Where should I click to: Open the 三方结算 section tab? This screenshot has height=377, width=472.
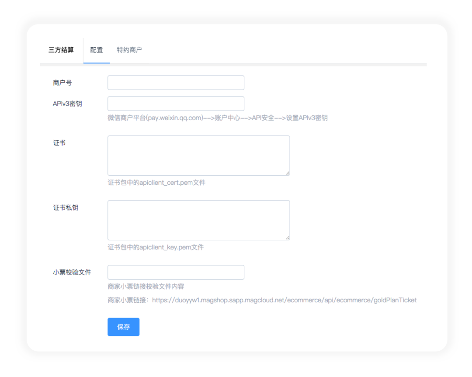point(61,50)
